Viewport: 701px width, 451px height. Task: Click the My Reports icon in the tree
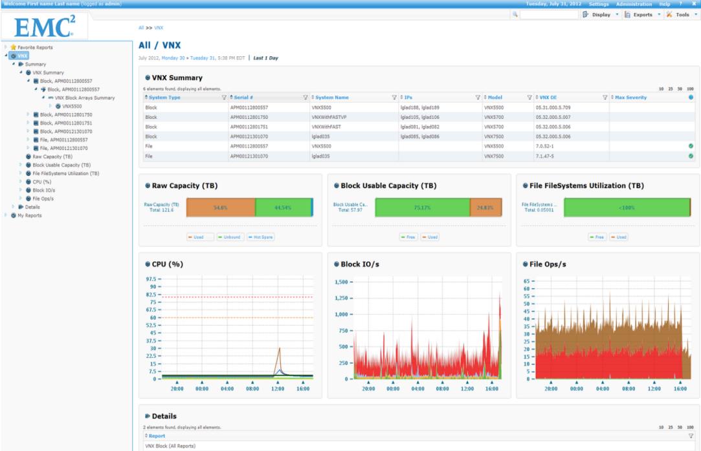tap(14, 215)
